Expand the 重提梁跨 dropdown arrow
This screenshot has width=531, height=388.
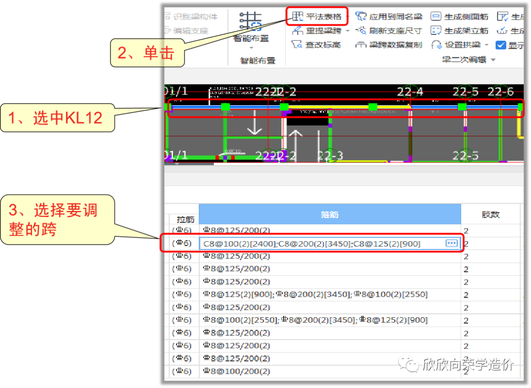tap(347, 31)
